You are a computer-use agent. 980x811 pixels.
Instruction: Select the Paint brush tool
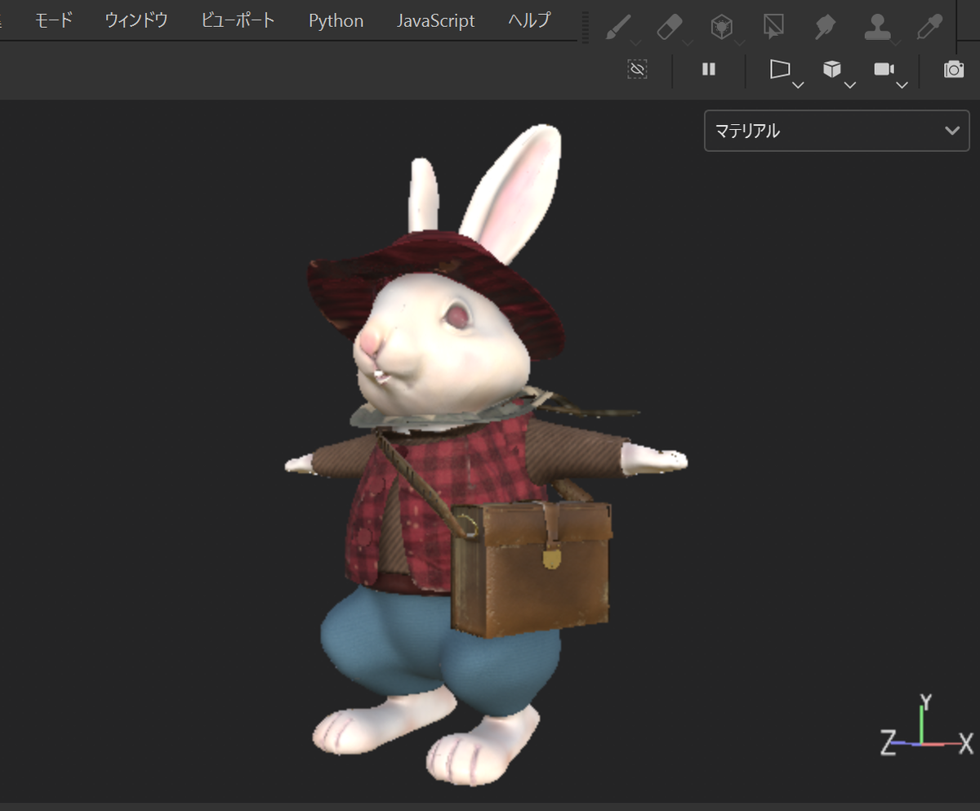click(x=620, y=27)
